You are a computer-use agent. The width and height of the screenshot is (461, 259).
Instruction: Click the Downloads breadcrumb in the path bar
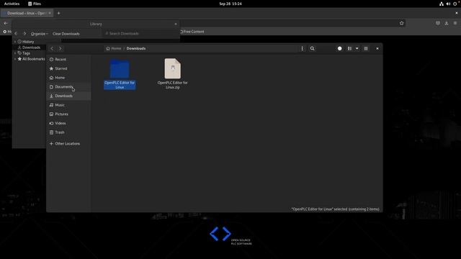[x=136, y=48]
